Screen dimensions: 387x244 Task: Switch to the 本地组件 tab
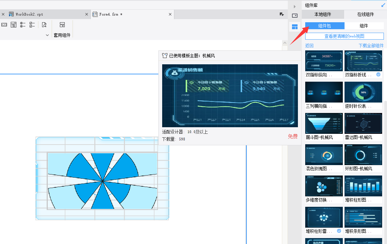pyautogui.click(x=323, y=14)
